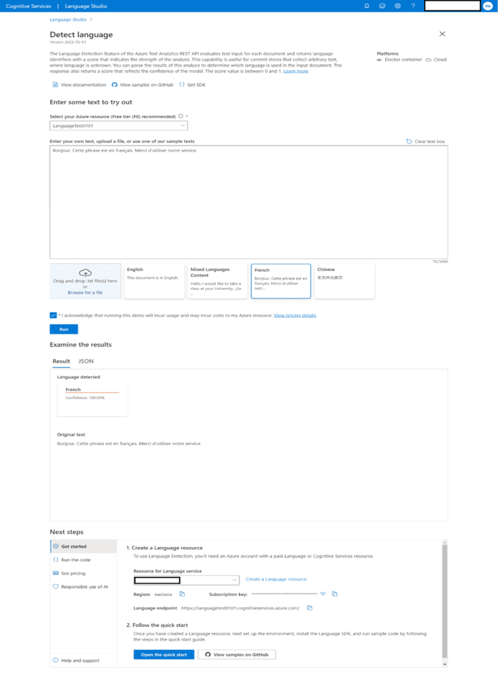Click Open the quick start button
The image size is (498, 675).
coord(164,655)
